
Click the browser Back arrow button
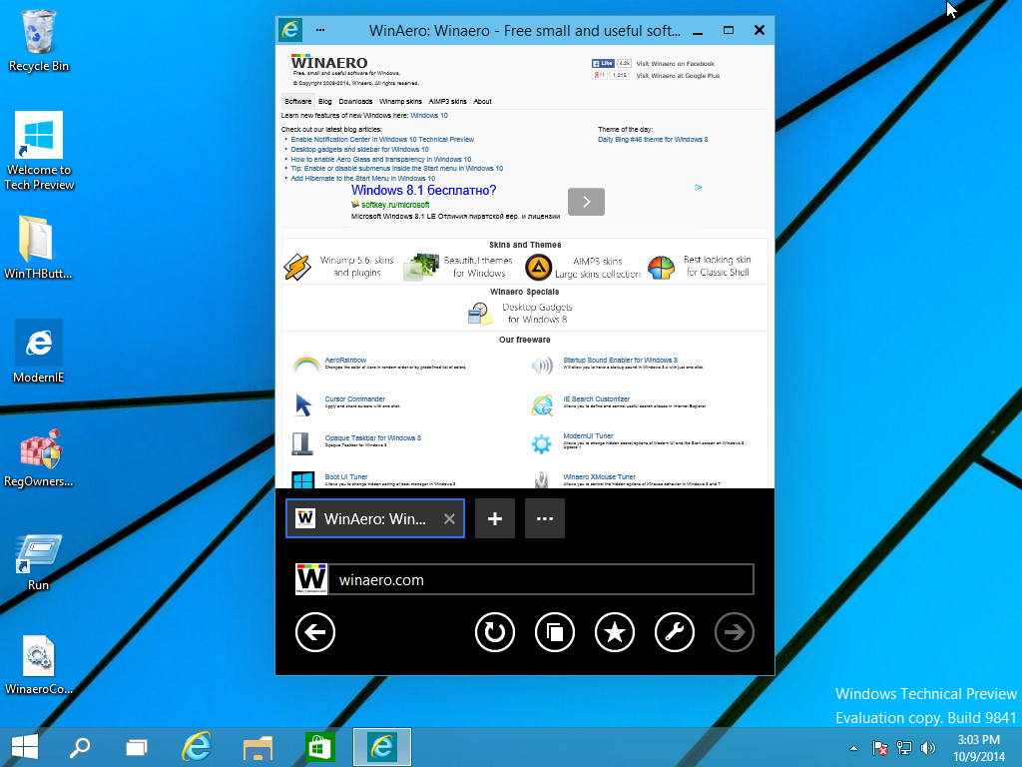coord(314,632)
